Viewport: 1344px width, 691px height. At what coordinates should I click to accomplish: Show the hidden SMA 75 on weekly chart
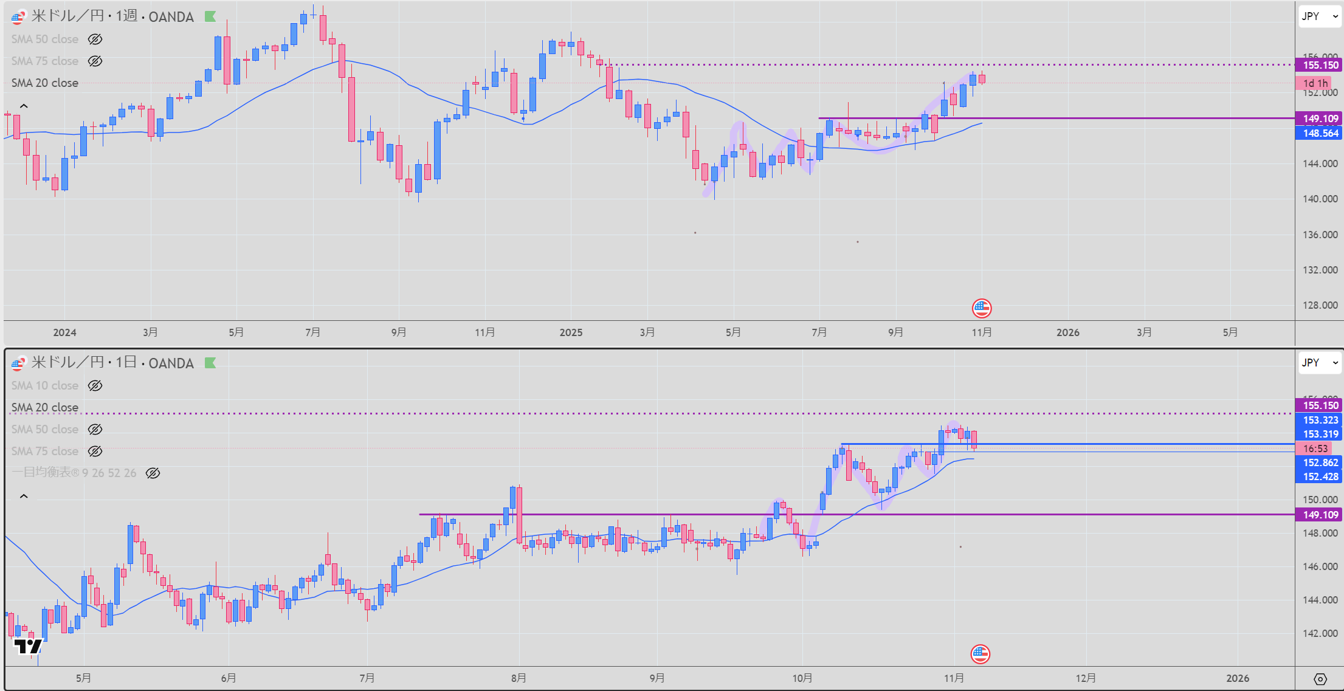(x=95, y=61)
